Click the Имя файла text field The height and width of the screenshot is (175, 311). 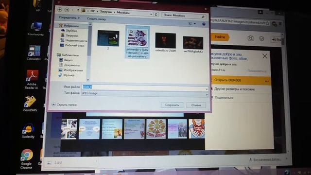tap(143, 87)
